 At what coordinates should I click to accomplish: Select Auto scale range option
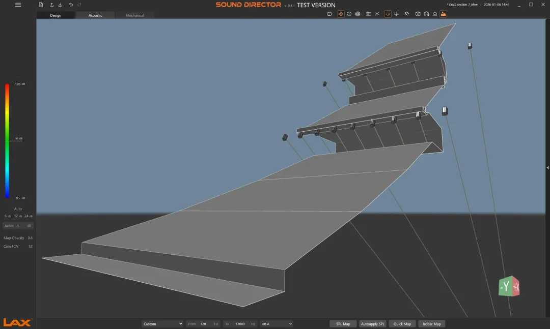click(x=18, y=209)
